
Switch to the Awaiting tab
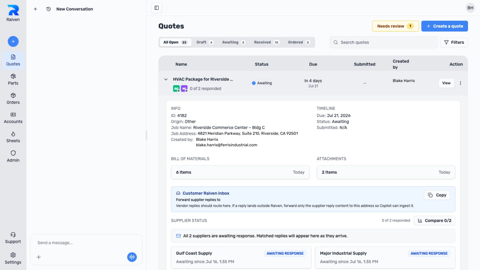(x=233, y=42)
